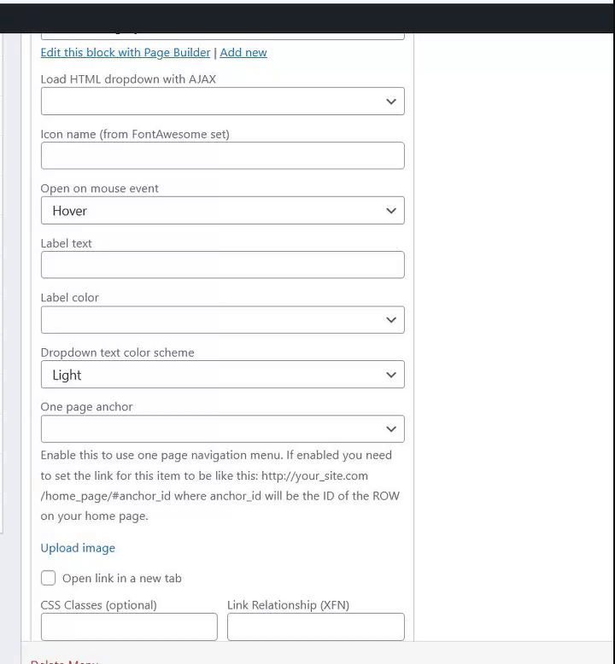This screenshot has height=664, width=615.
Task: Click the Link Relationship (XFN) field
Action: click(x=315, y=626)
